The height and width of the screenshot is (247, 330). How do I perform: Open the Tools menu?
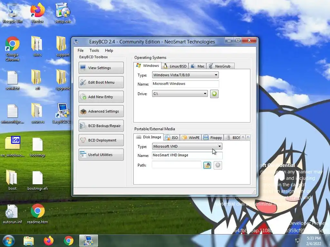pyautogui.click(x=94, y=50)
